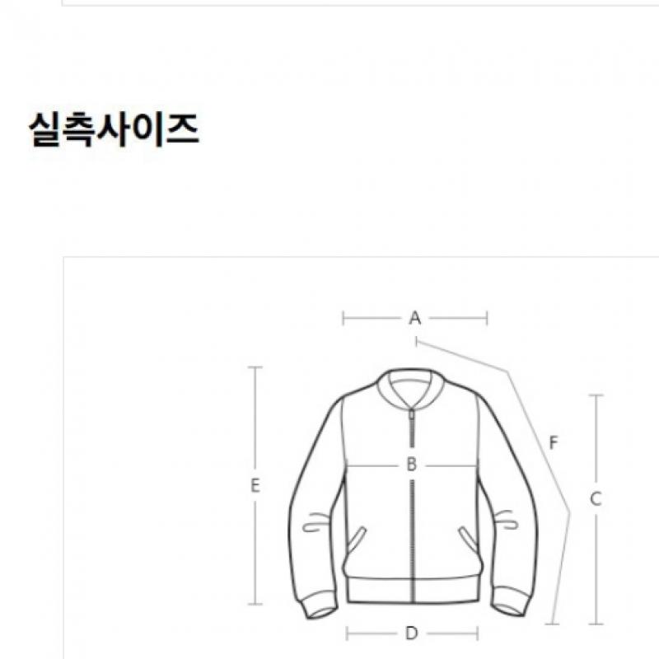Image resolution: width=659 pixels, height=659 pixels.
Task: Select the B chest width label
Action: tap(411, 465)
